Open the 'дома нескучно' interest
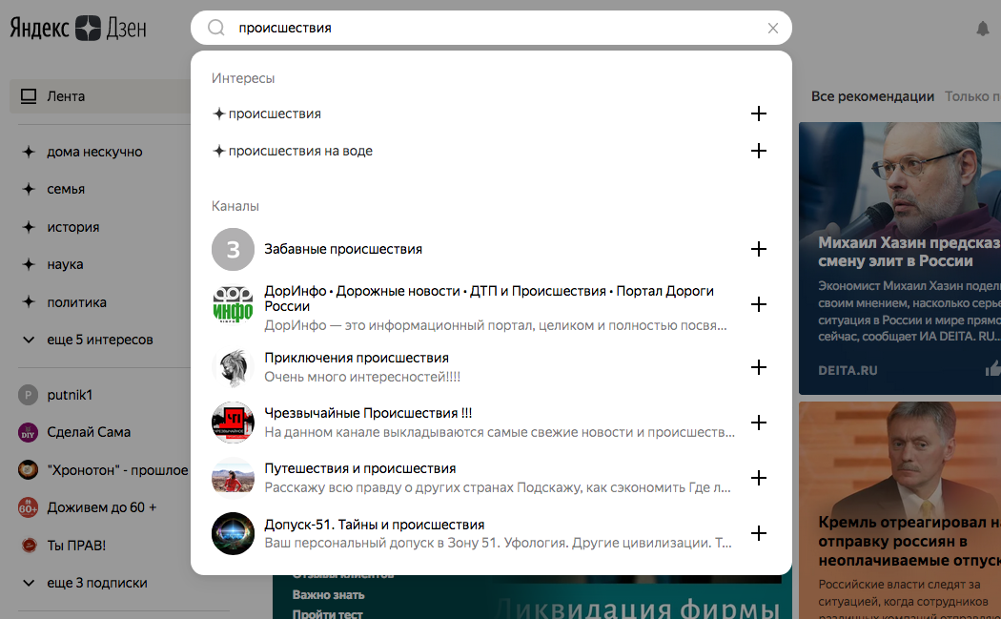Viewport: 1001px width, 619px height. coord(94,152)
